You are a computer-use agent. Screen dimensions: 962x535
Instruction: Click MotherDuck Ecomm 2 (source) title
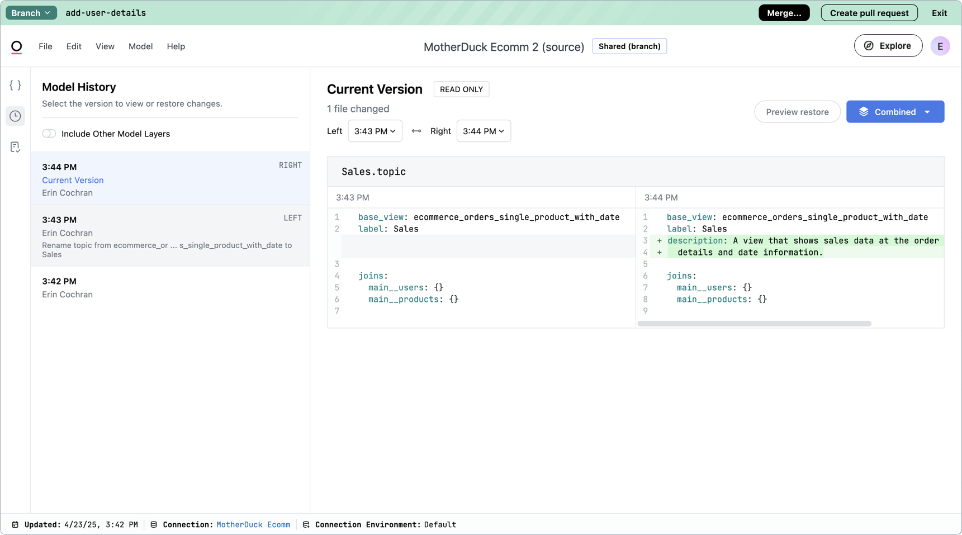coord(504,47)
